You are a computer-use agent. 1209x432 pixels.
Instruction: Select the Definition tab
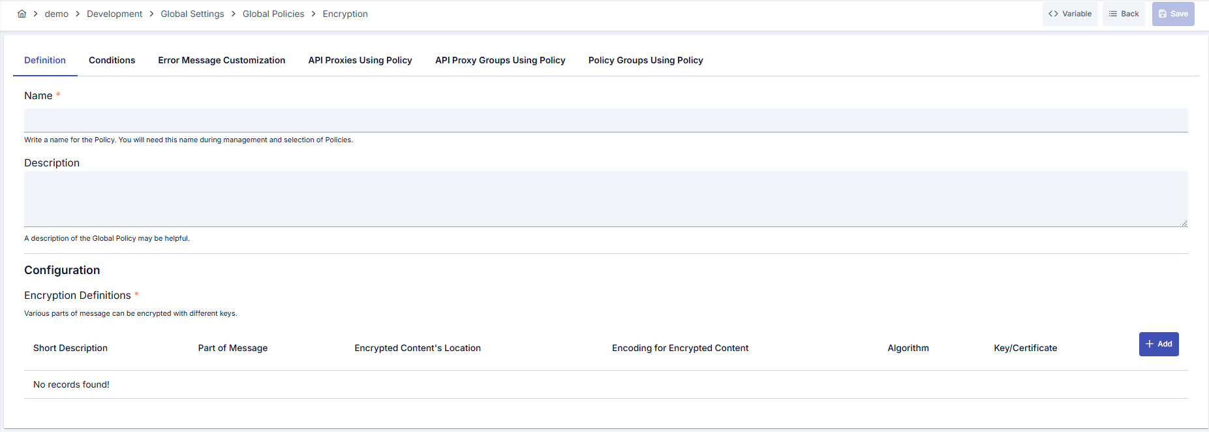coord(45,60)
